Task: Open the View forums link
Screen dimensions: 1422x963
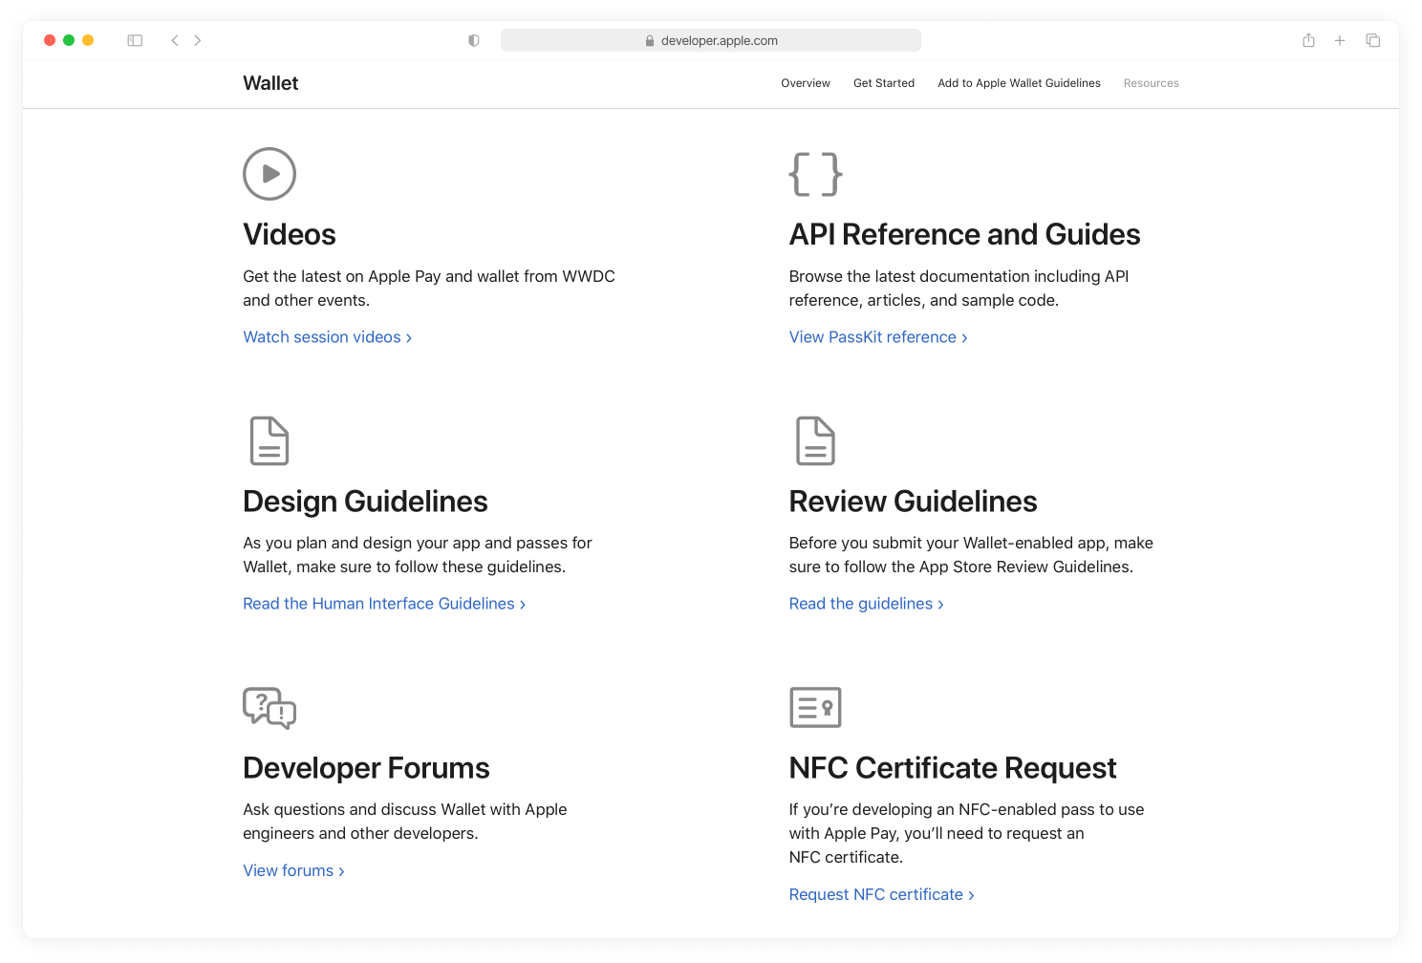Action: point(293,870)
